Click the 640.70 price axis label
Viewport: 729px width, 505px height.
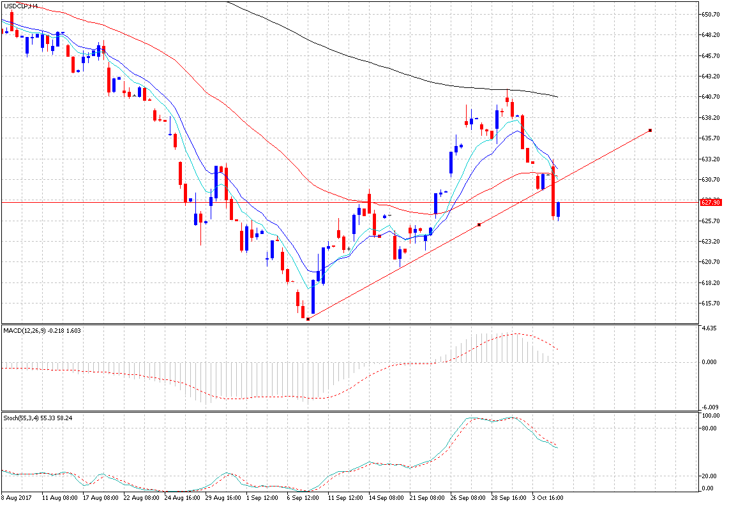pyautogui.click(x=711, y=97)
